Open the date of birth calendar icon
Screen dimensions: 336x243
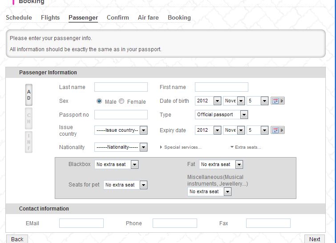tap(275, 101)
